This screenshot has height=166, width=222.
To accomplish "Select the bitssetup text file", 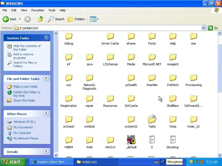I will (x=173, y=142).
